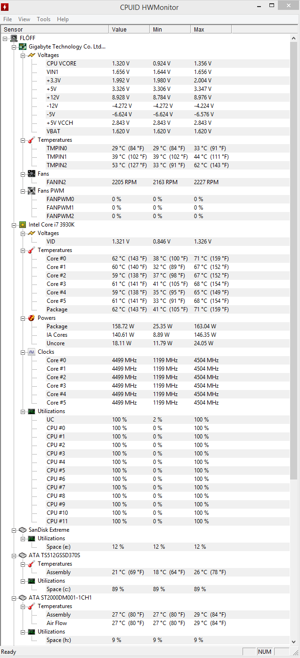Viewport: 300px width, 658px height.
Task: Collapse the ATA TS512GSSD370S drive node
Action: click(x=14, y=555)
